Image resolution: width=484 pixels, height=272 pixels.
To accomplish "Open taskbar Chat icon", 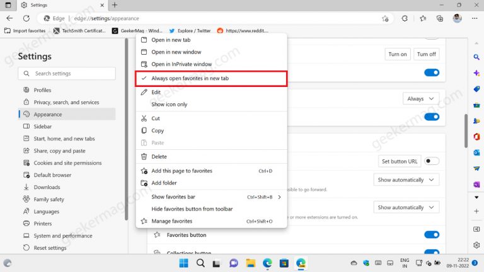I will point(234,263).
